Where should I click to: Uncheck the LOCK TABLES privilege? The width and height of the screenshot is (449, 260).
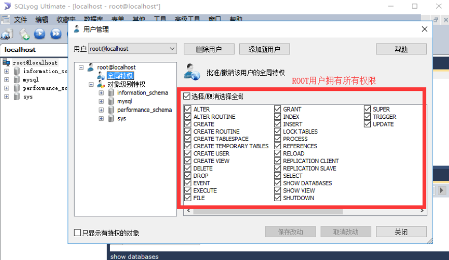pyautogui.click(x=277, y=132)
